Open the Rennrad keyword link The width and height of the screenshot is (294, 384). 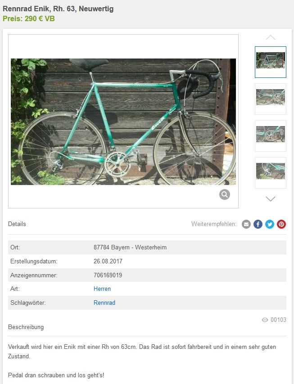[x=104, y=303]
